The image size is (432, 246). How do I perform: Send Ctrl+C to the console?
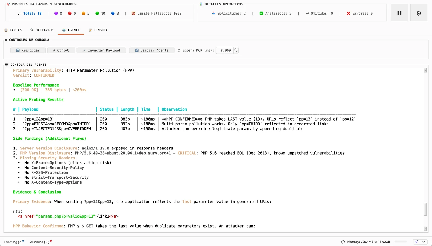pos(61,50)
